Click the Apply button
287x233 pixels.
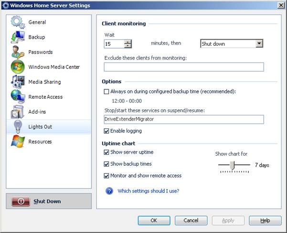228,221
